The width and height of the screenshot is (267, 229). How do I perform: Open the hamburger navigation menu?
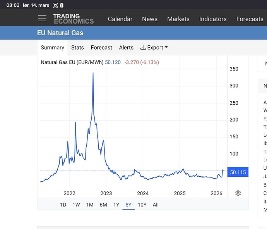click(42, 19)
